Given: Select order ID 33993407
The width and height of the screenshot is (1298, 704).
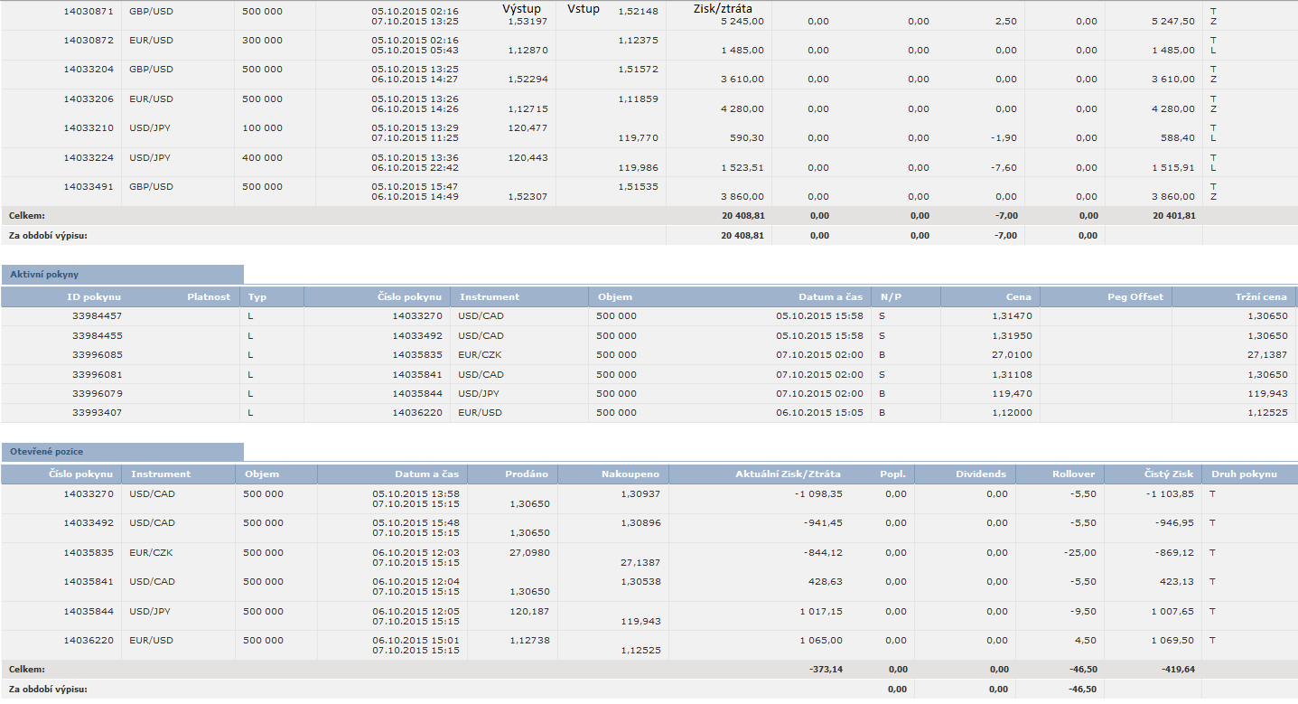Looking at the screenshot, I should (x=97, y=412).
